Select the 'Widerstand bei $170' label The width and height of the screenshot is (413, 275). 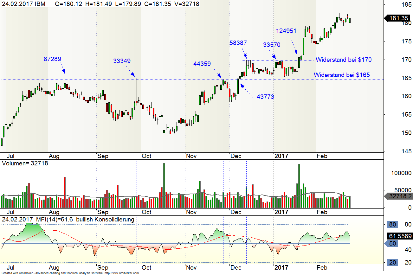[x=344, y=60]
